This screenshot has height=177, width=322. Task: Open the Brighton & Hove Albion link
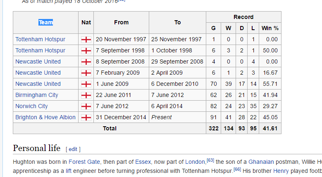[45, 117]
